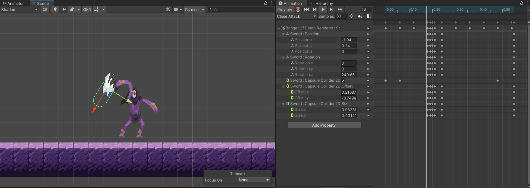Mute scene audio using the speaker icon

point(64,9)
